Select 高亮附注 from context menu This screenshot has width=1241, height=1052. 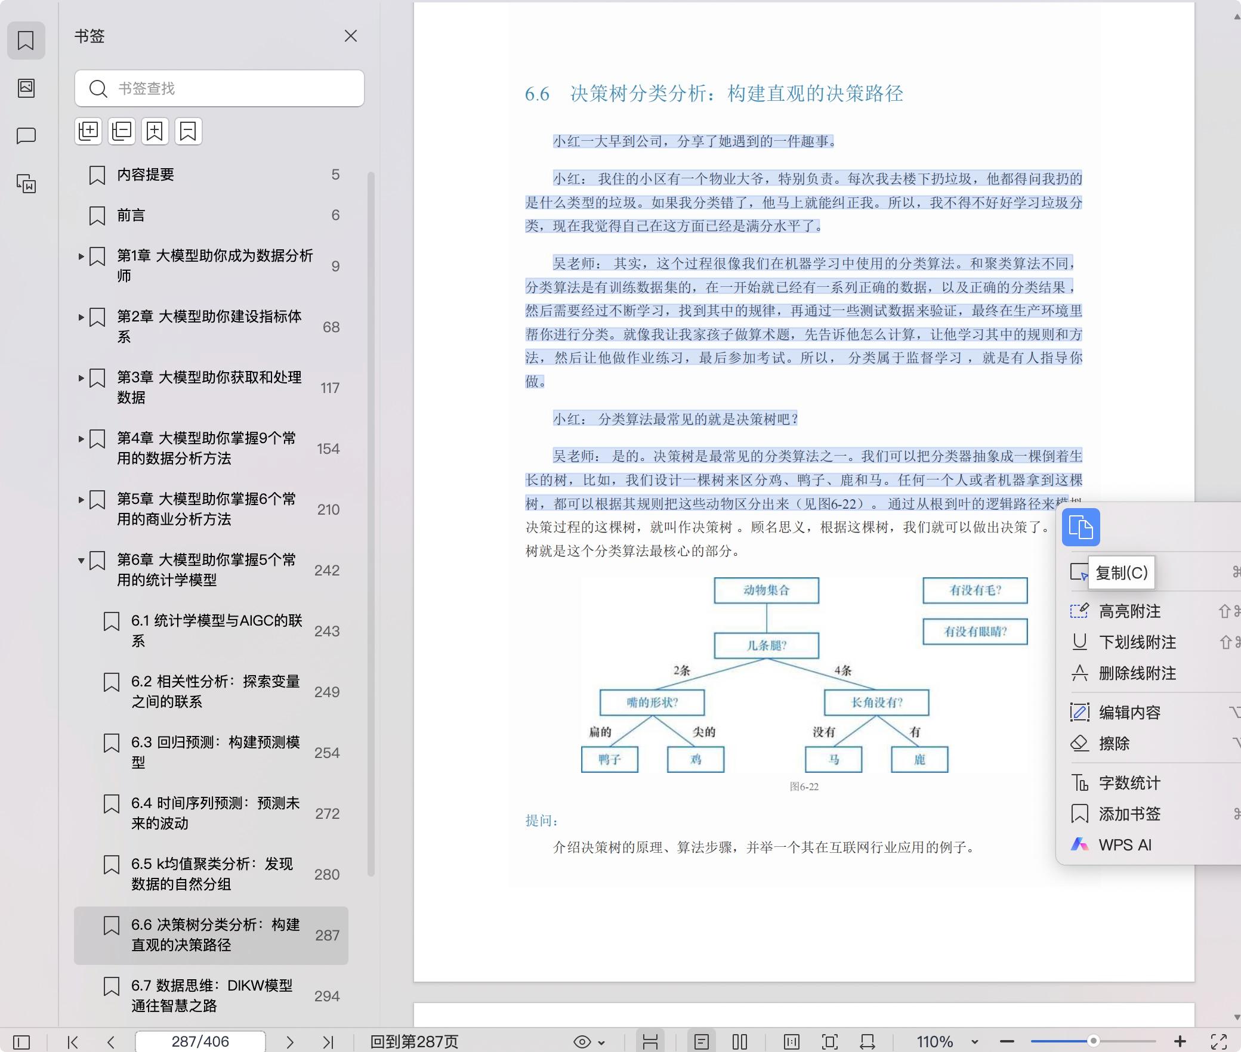click(1129, 611)
